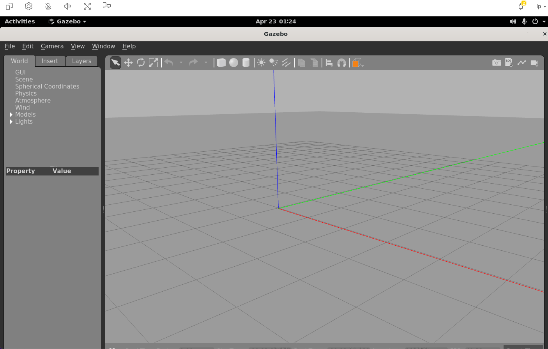
Task: Open the Activities overview
Action: tap(20, 21)
